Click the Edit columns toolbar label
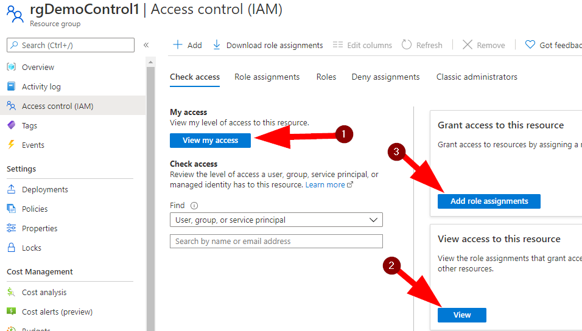582x331 pixels. [370, 45]
